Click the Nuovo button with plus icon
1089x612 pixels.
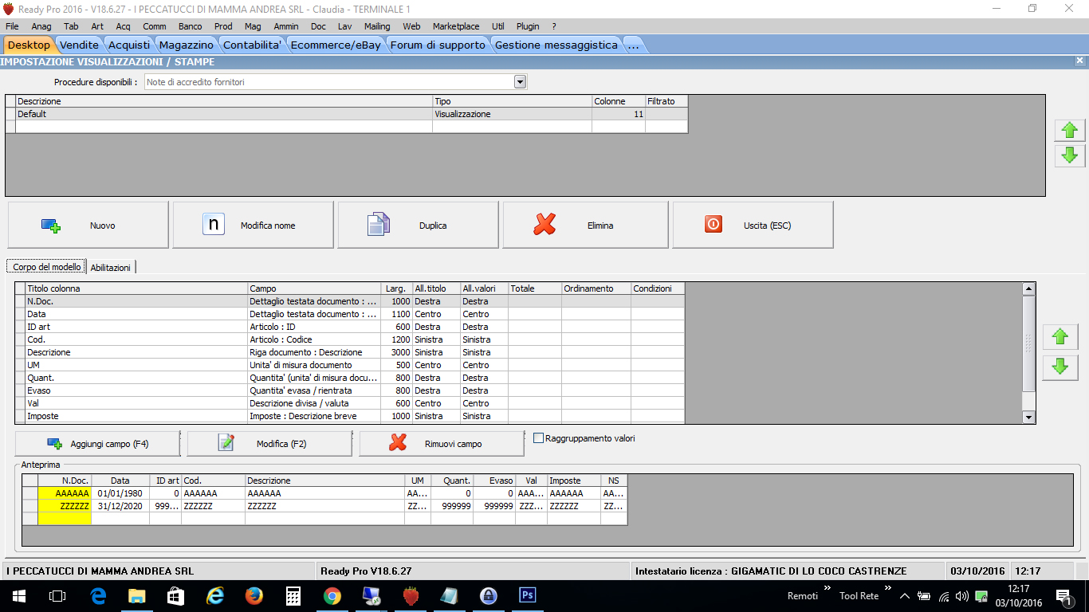pyautogui.click(x=88, y=226)
